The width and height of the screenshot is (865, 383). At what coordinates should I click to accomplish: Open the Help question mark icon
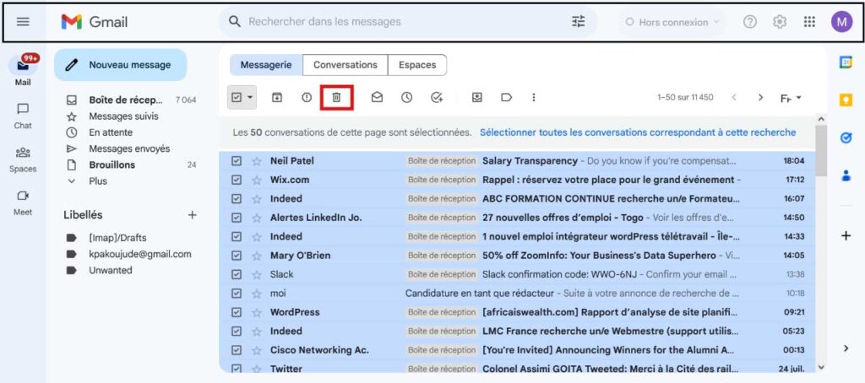click(x=750, y=22)
